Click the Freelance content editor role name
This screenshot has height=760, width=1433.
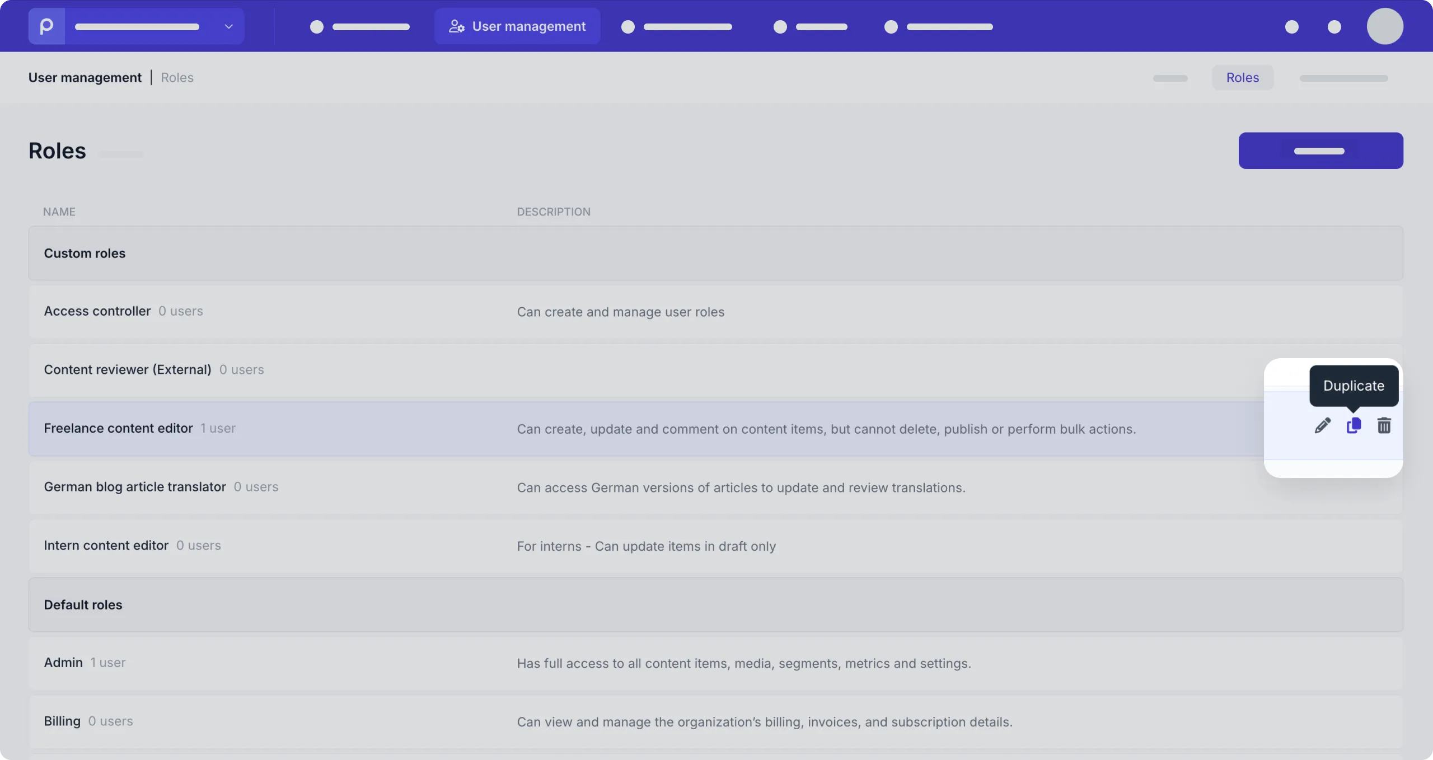coord(118,428)
